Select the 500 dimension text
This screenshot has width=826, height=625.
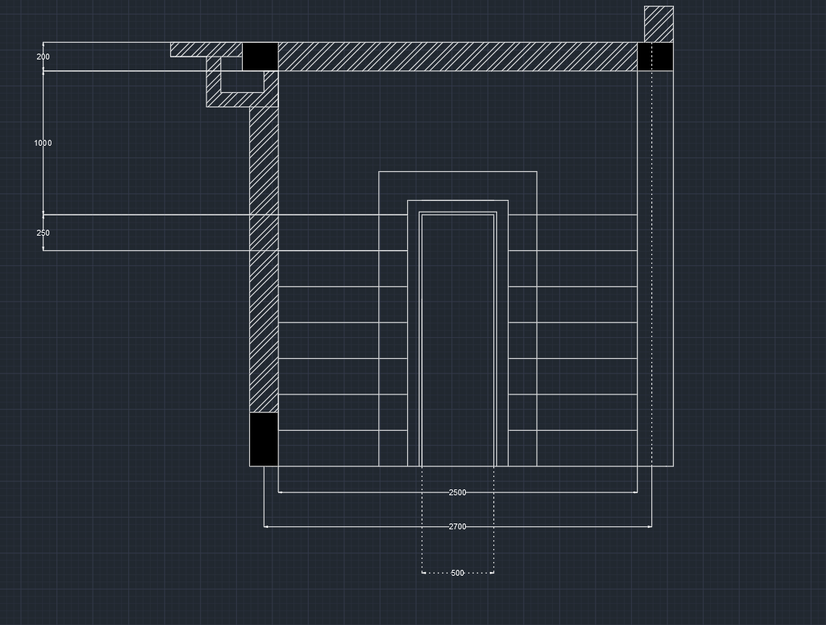(x=456, y=573)
